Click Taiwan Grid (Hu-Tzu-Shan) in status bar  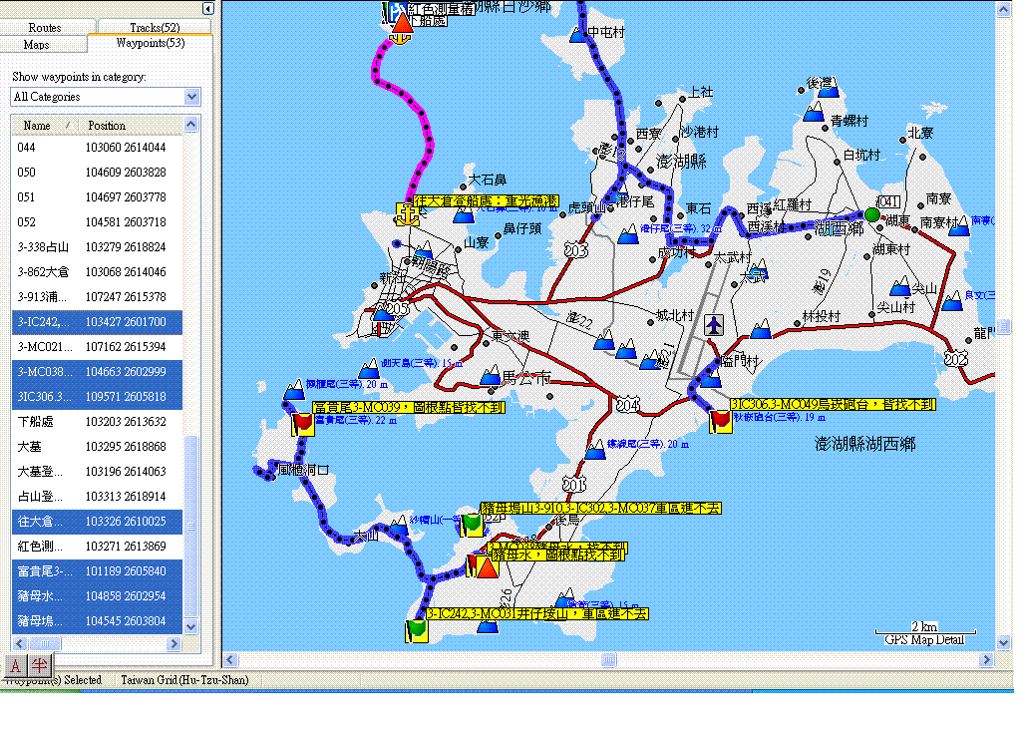(x=184, y=680)
